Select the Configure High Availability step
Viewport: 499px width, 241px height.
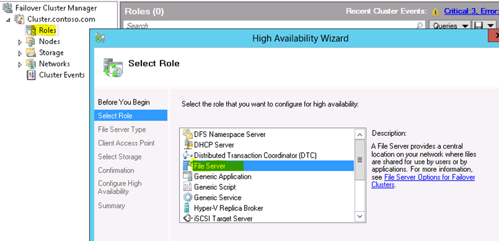click(x=120, y=187)
